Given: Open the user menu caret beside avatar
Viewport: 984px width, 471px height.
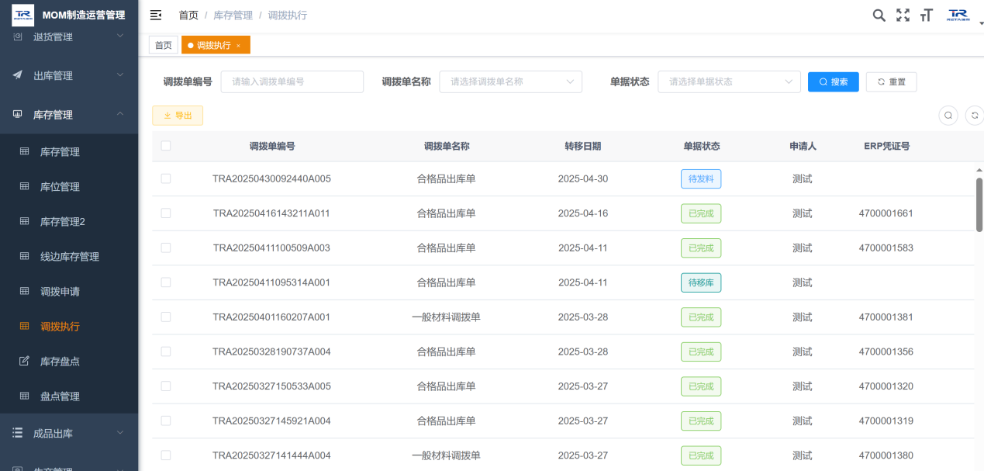Looking at the screenshot, I should 980,22.
